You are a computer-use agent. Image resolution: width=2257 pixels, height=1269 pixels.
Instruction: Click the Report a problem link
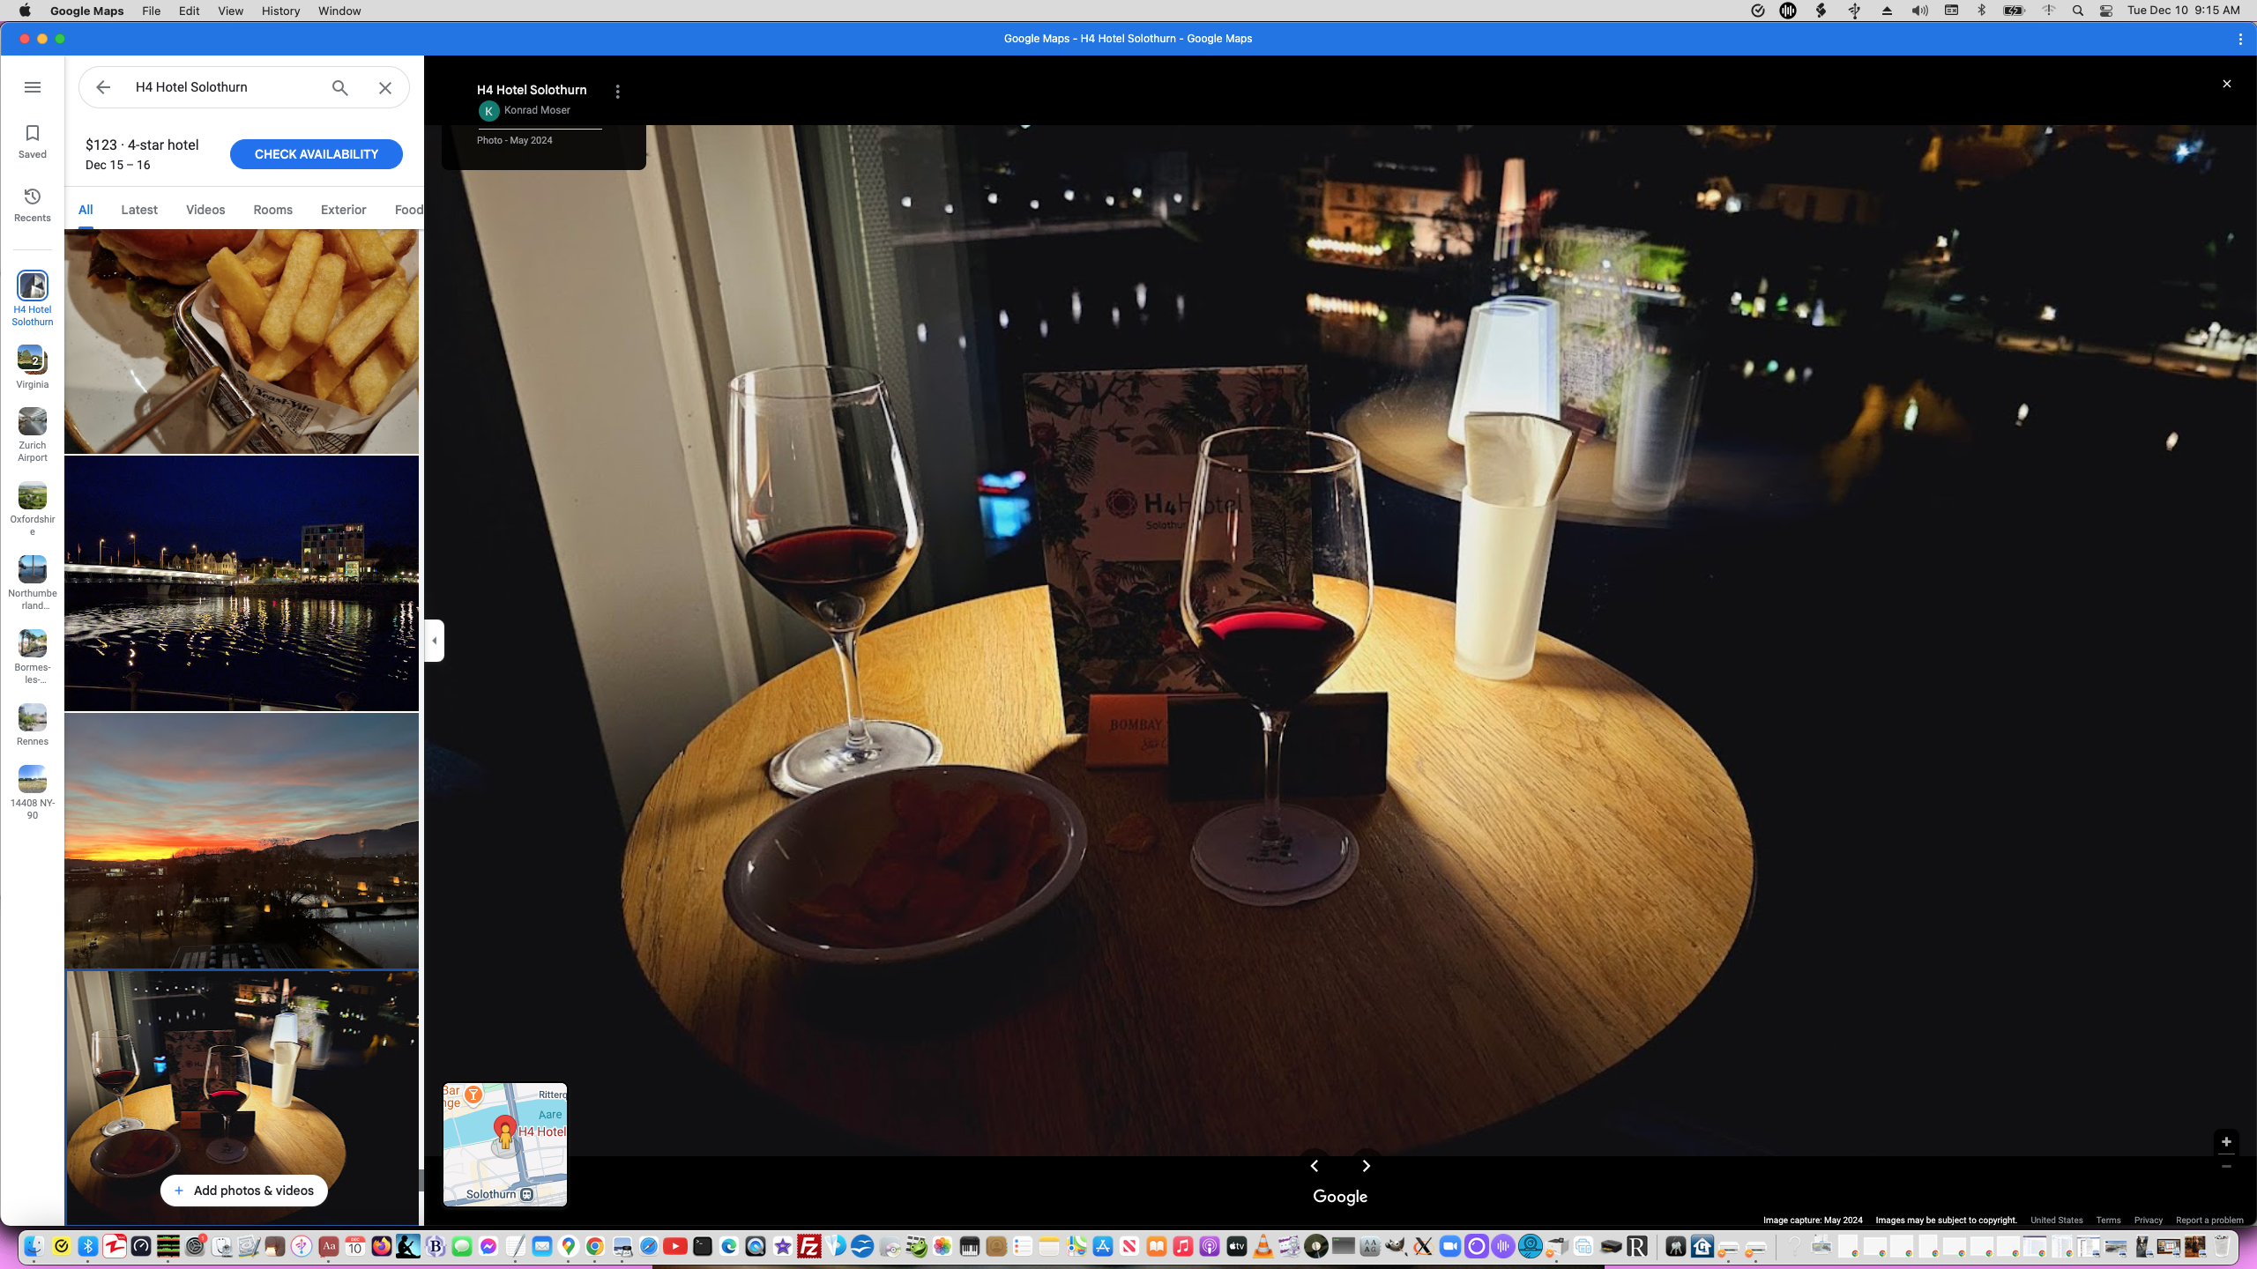pos(2209,1221)
